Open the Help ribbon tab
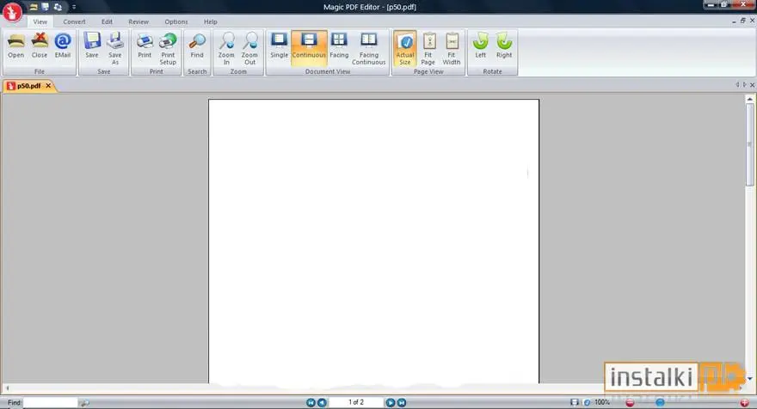The height and width of the screenshot is (409, 757). point(211,21)
